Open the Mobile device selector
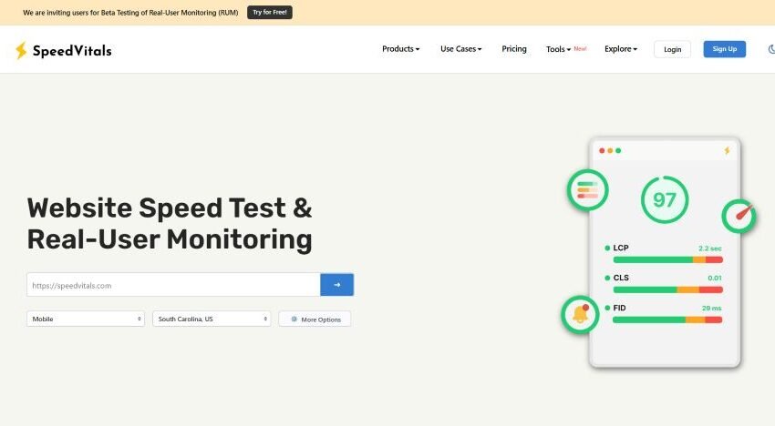This screenshot has height=426, width=775. (86, 319)
